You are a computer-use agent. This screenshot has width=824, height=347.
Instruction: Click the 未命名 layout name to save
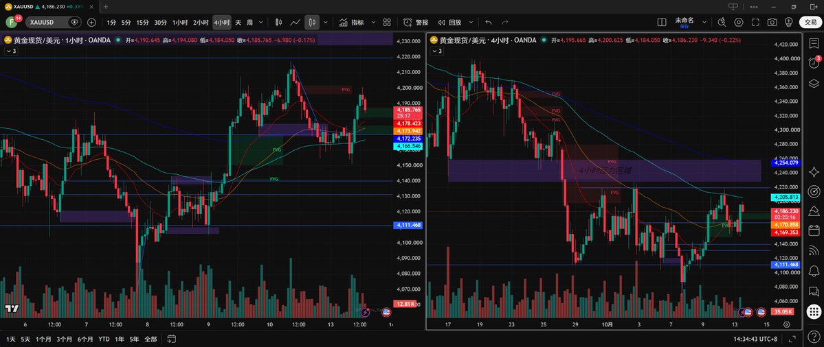point(684,21)
